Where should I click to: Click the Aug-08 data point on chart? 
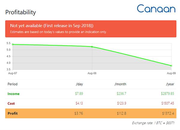(92, 47)
